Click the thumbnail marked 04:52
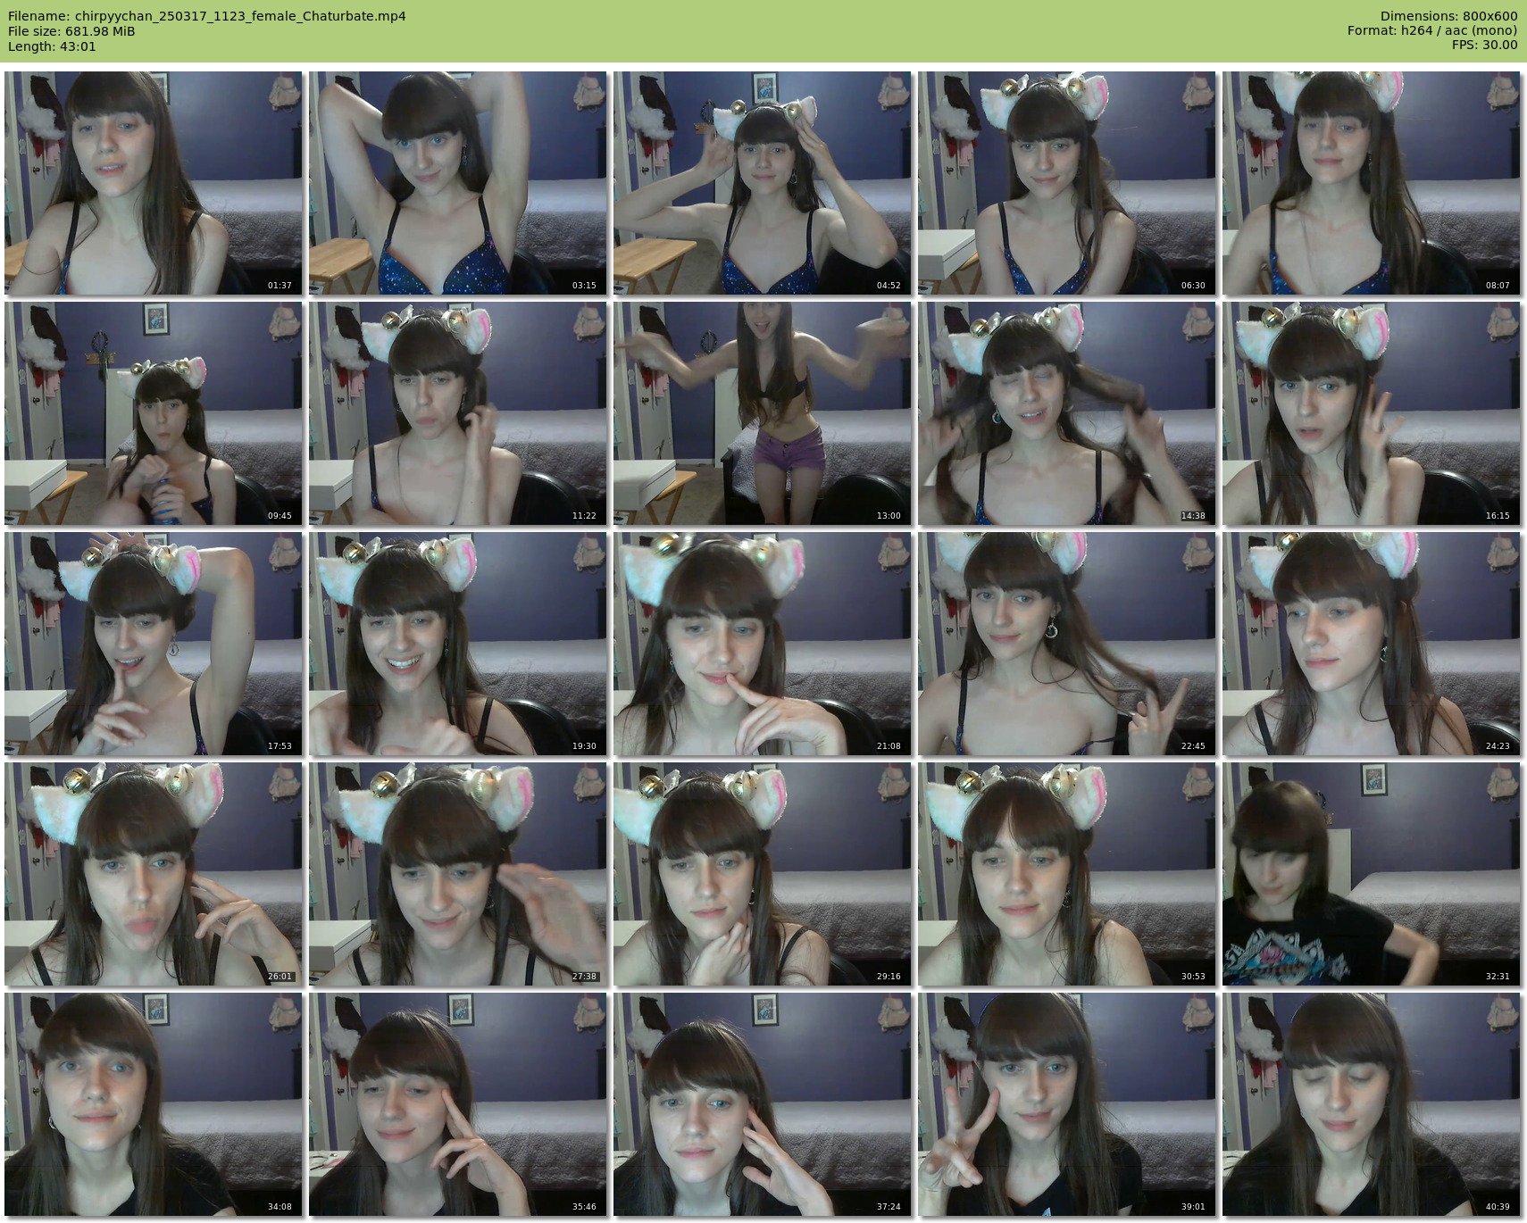1527x1223 pixels. pyautogui.click(x=763, y=183)
